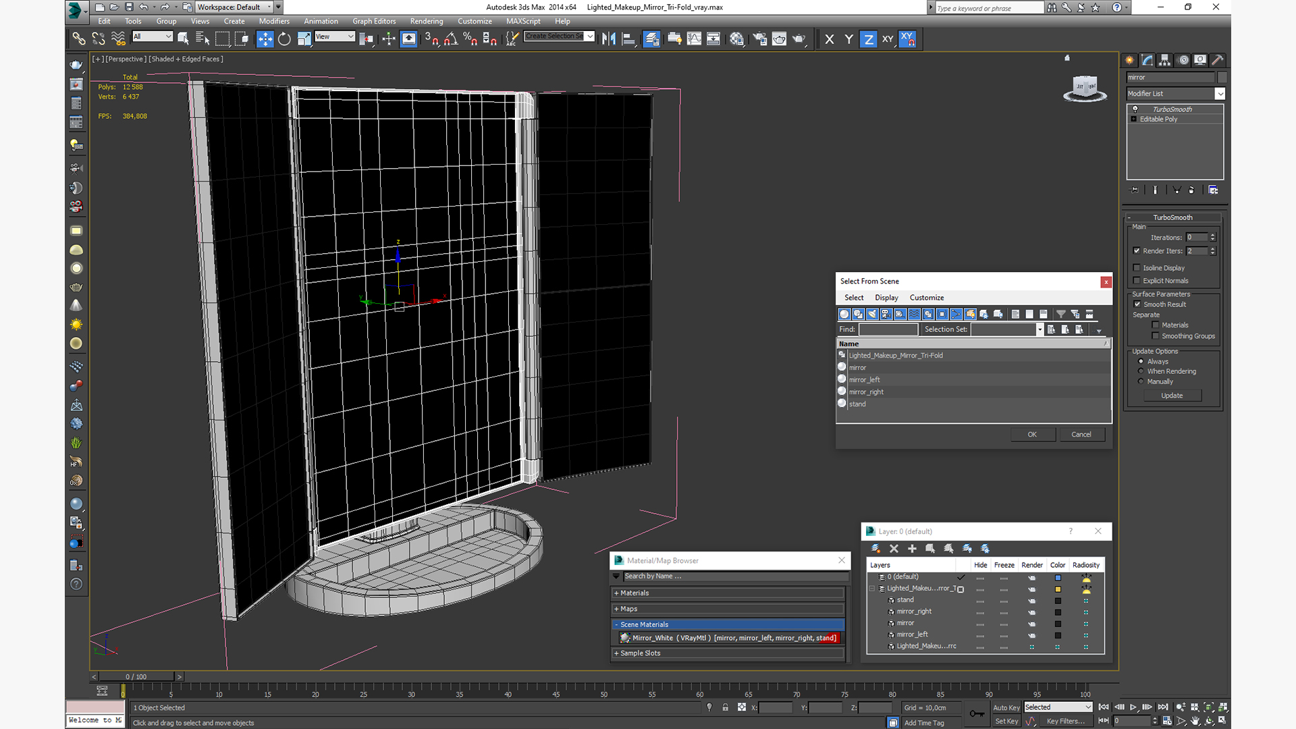This screenshot has width=1296, height=729.
Task: Toggle the Percent Snap icon
Action: (470, 39)
